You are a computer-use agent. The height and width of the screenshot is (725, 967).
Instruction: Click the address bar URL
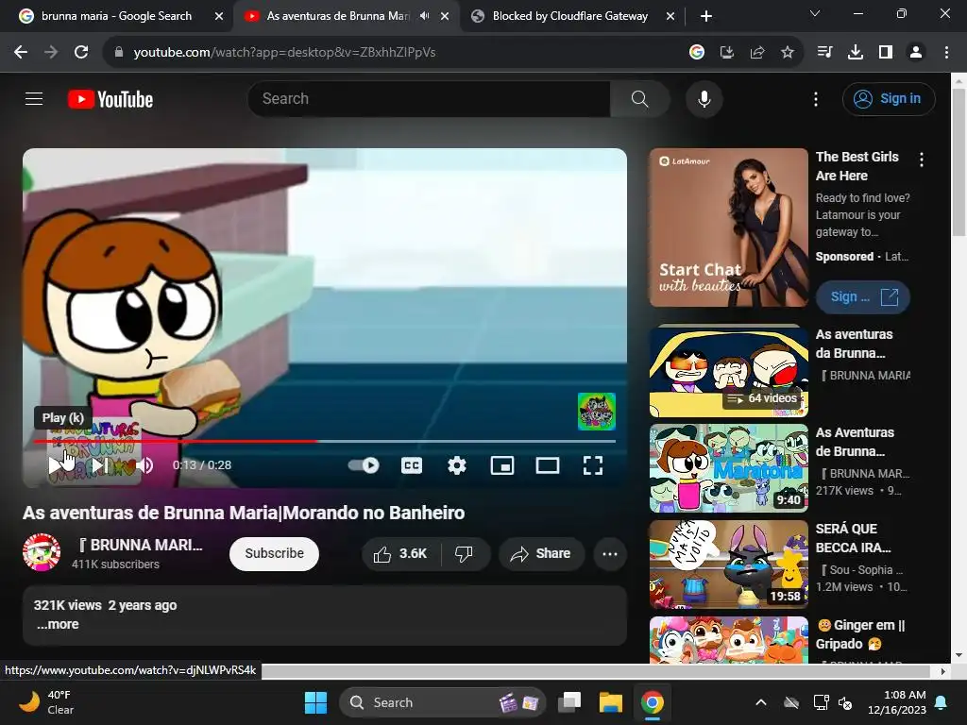pyautogui.click(x=284, y=53)
